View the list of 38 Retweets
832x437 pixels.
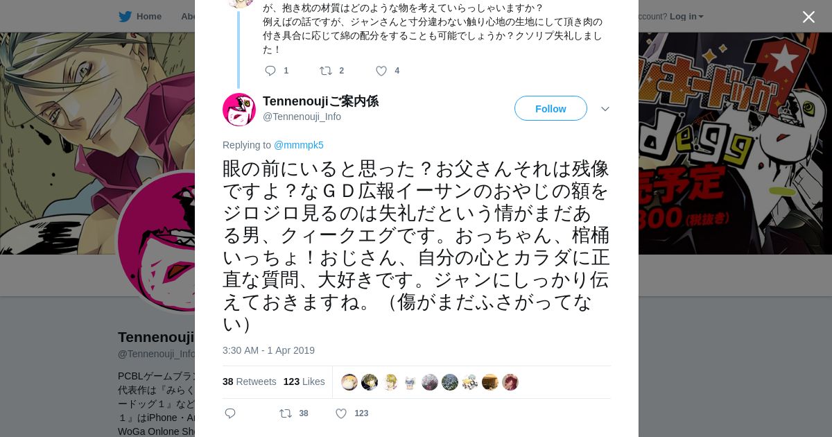point(249,382)
